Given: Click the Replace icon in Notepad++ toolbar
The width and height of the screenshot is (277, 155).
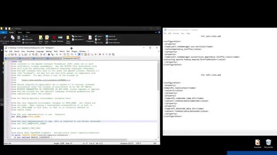Looking at the screenshot, I should (52, 55).
